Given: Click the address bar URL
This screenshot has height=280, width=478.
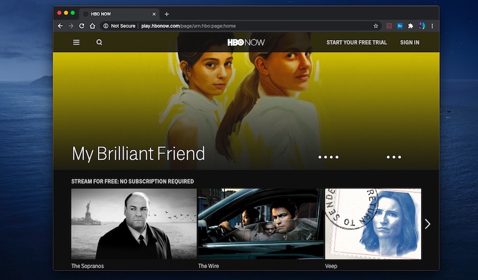Looking at the screenshot, I should click(x=188, y=26).
